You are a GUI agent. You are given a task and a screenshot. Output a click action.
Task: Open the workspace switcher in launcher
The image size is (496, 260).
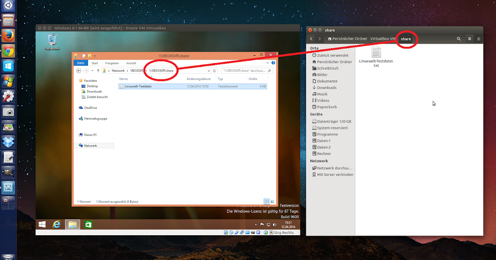8,202
